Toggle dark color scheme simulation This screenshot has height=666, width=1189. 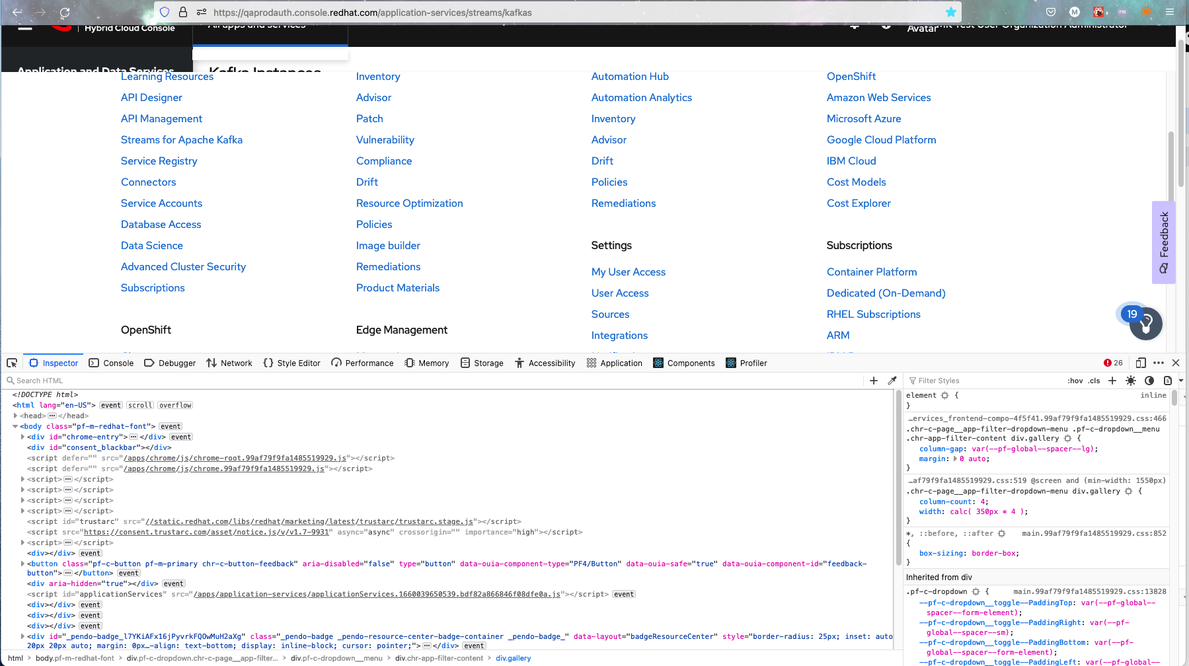click(x=1149, y=381)
